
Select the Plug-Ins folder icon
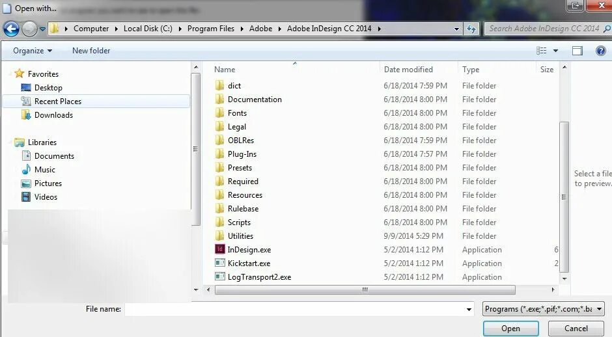click(220, 154)
